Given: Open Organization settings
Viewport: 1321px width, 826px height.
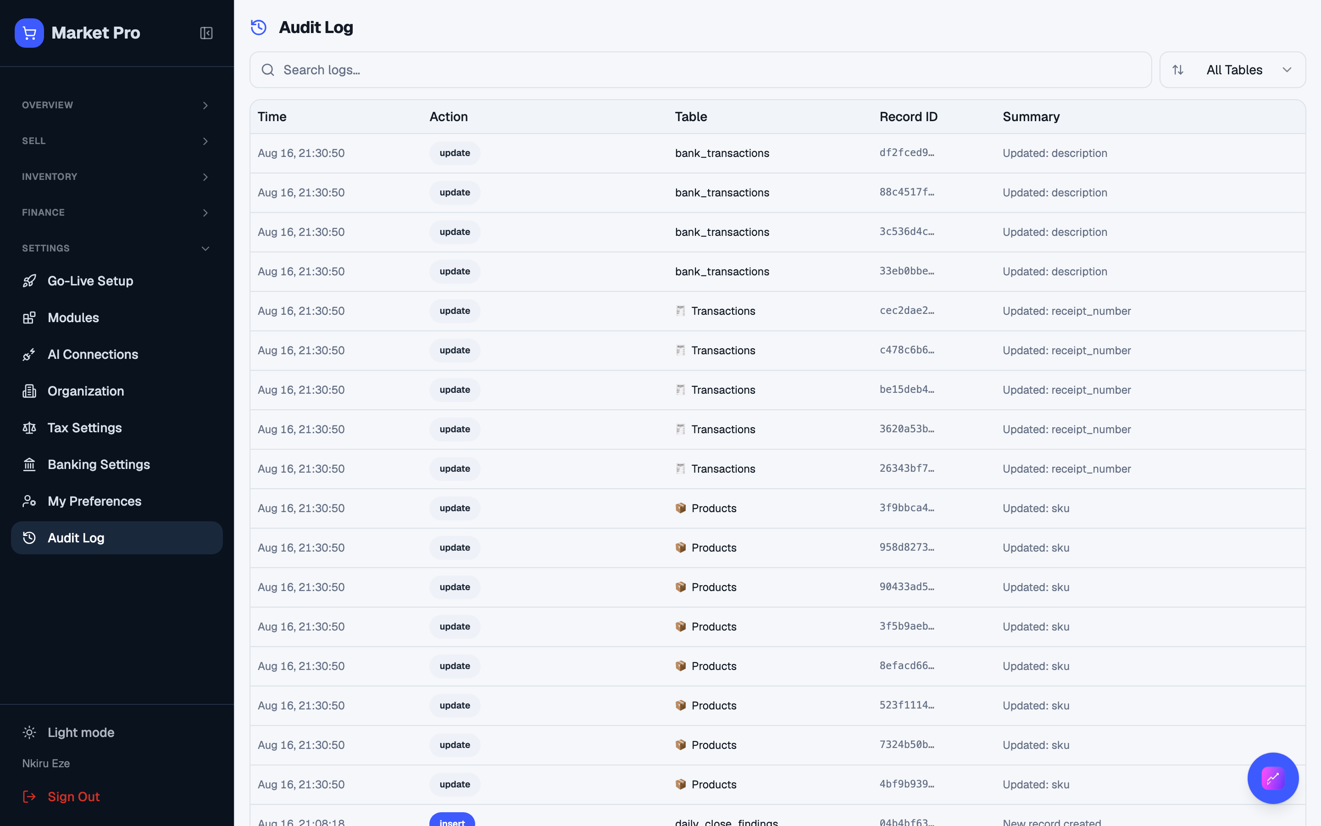Looking at the screenshot, I should coord(116,391).
